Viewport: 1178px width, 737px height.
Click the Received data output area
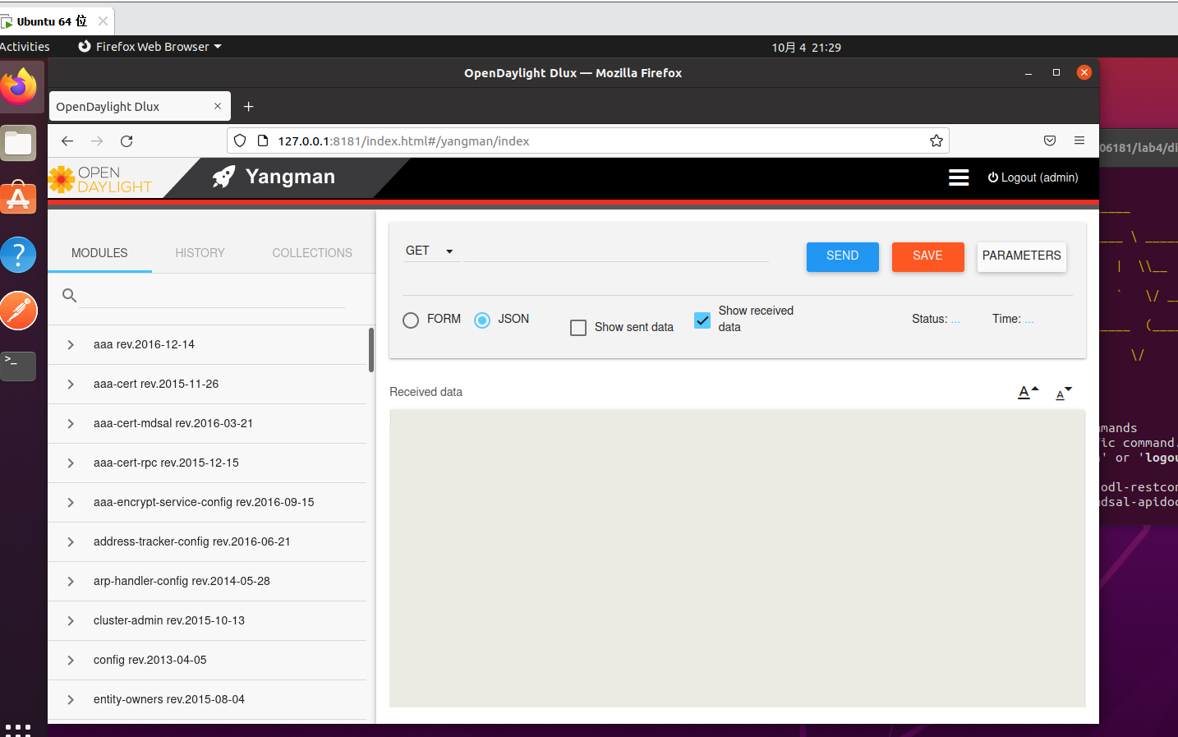[737, 558]
